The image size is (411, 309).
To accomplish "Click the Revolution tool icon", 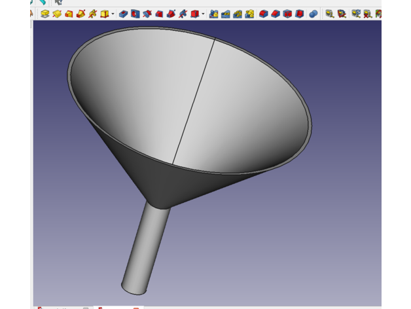I will pos(57,13).
